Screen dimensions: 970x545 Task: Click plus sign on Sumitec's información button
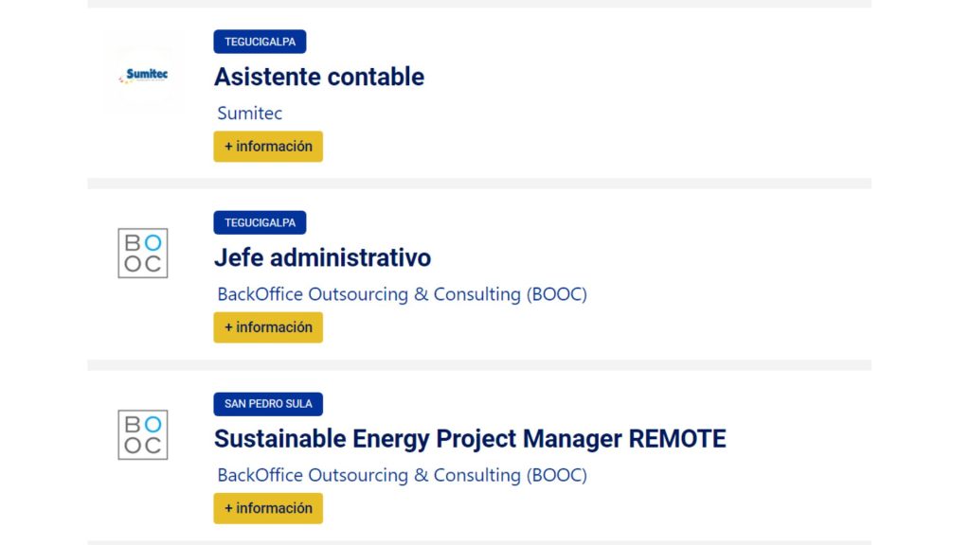coord(228,147)
